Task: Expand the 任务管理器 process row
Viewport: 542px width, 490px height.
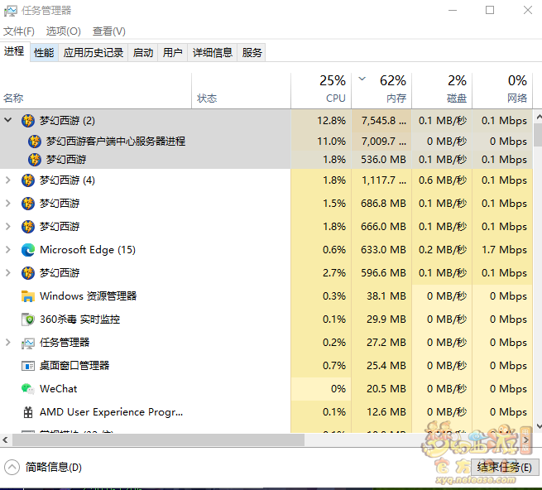Action: (x=8, y=343)
